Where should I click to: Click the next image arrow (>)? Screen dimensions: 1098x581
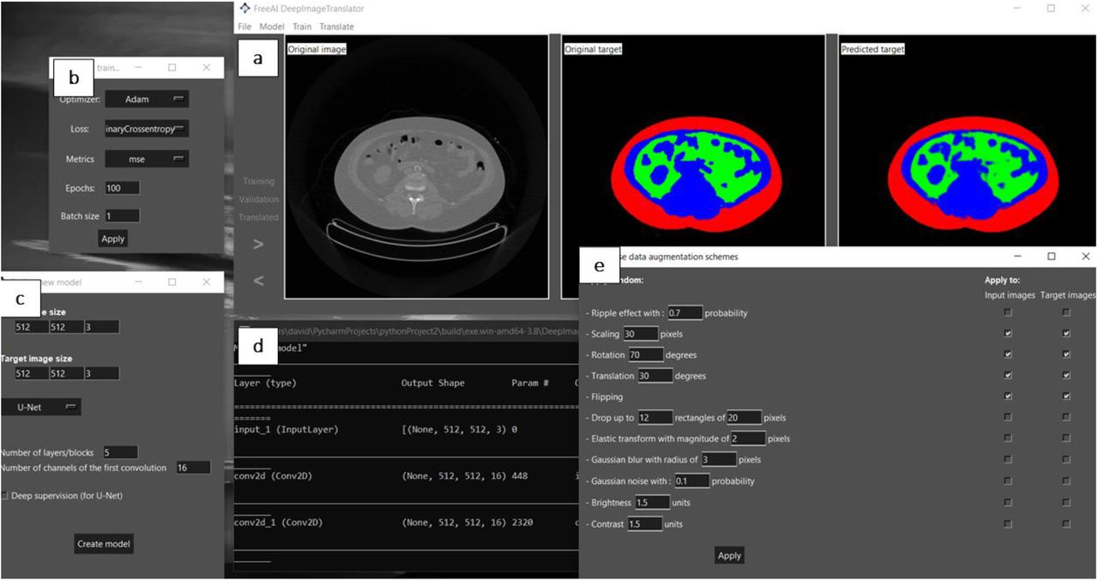(258, 245)
